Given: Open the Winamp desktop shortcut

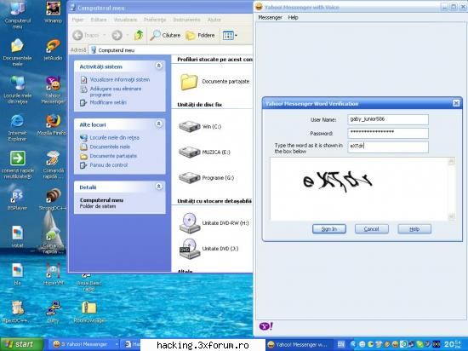Looking at the screenshot, I should pos(53,12).
